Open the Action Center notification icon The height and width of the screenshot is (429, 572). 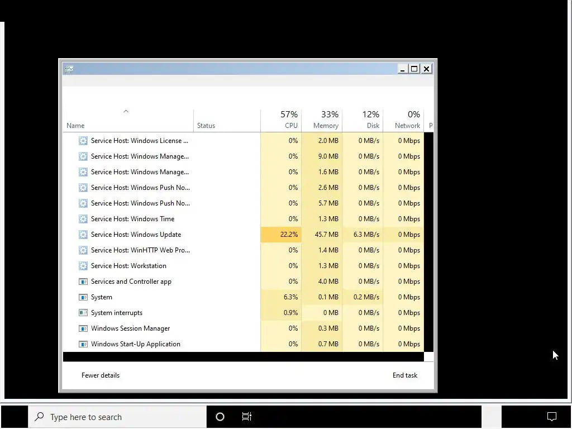click(x=551, y=417)
